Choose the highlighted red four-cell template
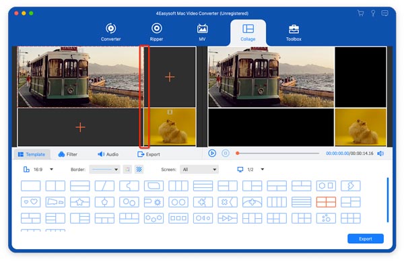404x262 pixels. coord(326,201)
